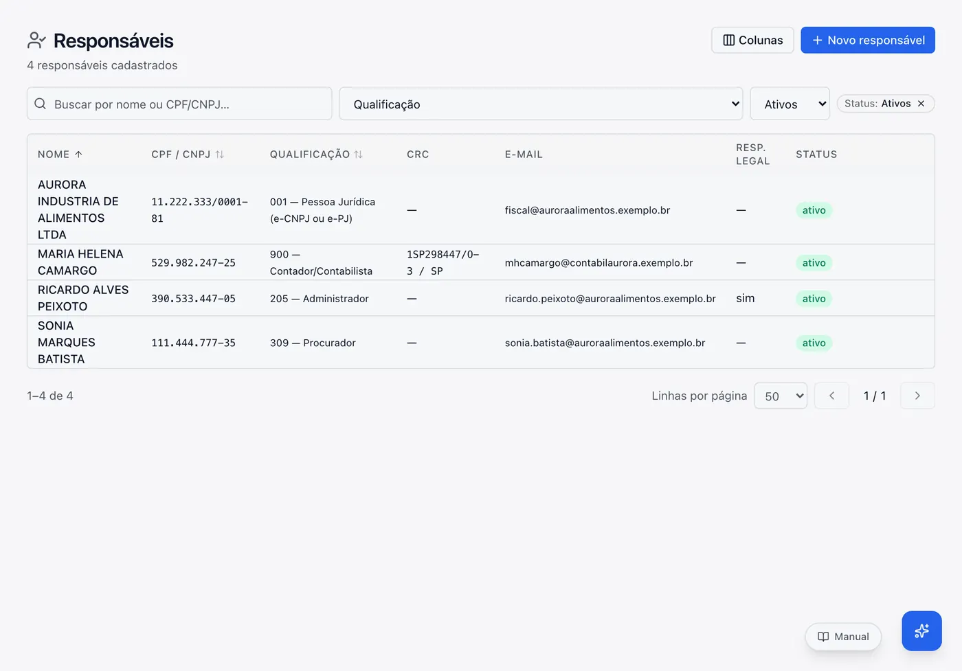Image resolution: width=962 pixels, height=671 pixels.
Task: Click the CPF 390.533.447-05 cell
Action: click(193, 298)
